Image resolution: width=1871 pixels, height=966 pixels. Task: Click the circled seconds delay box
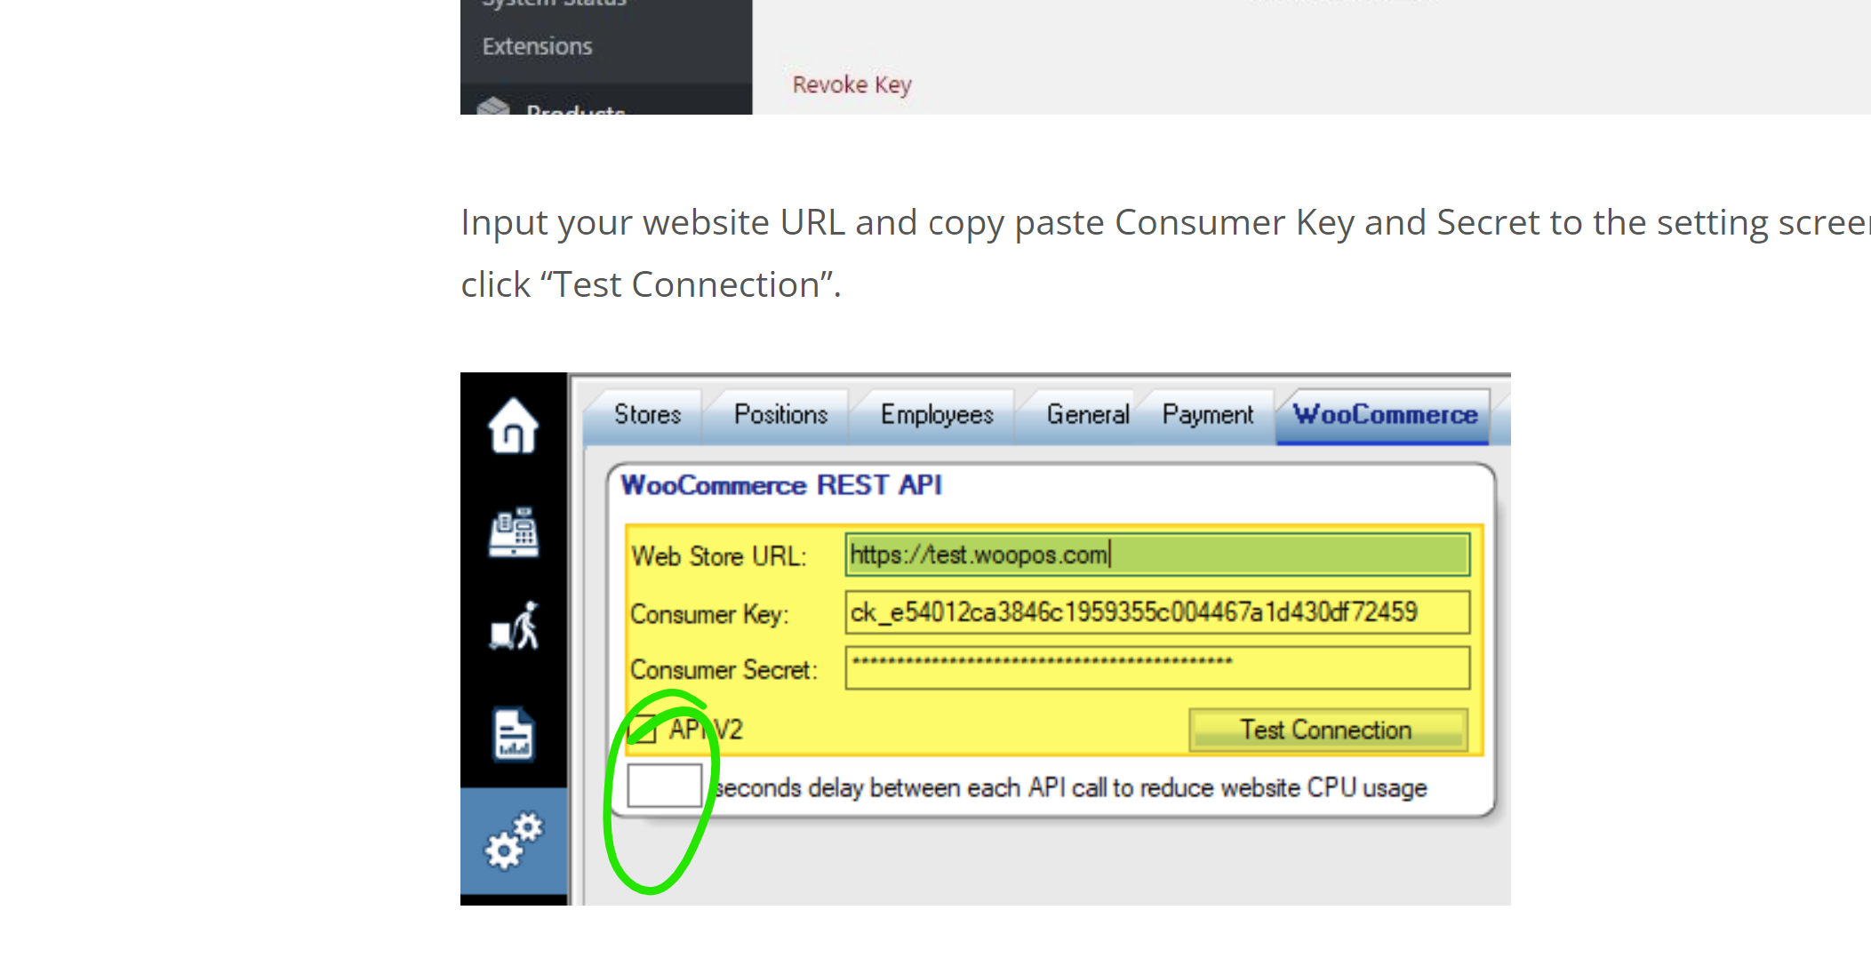pyautogui.click(x=664, y=785)
